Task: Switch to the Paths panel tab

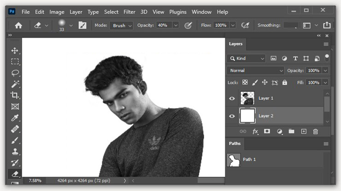Action: point(235,144)
